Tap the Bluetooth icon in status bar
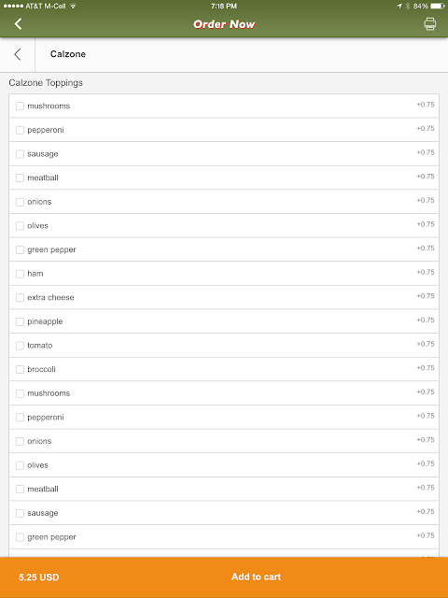Screen dimensions: 448x598 point(407,7)
